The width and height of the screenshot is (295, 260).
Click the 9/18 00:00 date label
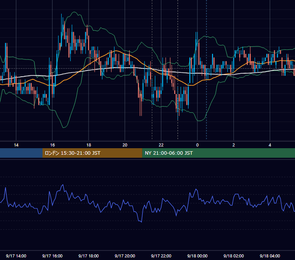pos(197,256)
